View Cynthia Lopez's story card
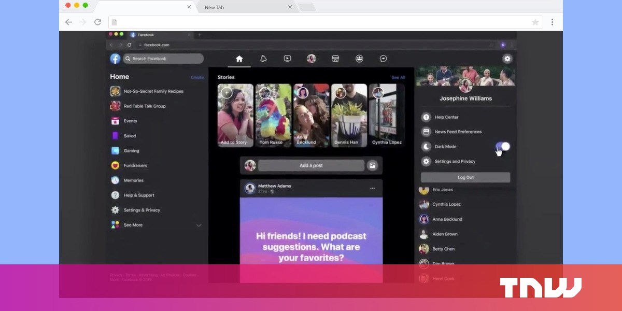Screen dimensions: 622x311 tap(387, 116)
